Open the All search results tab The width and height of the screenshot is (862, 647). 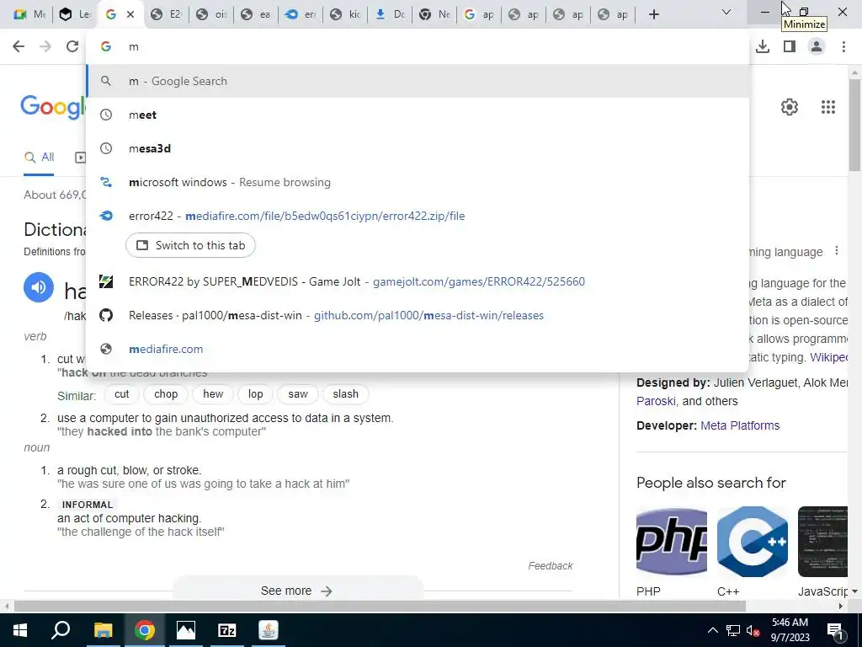[39, 158]
